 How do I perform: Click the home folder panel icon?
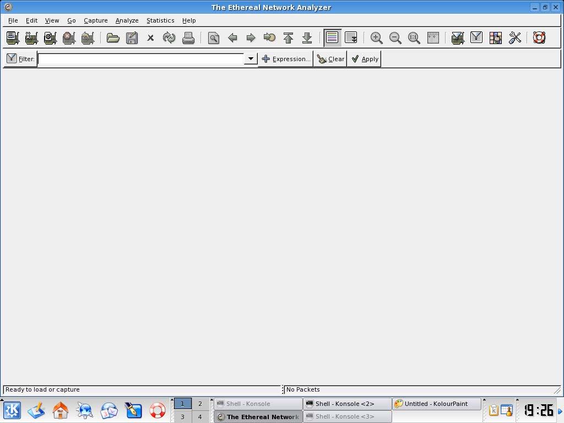(x=61, y=410)
